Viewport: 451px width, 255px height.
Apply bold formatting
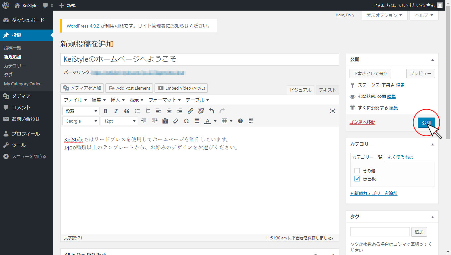point(105,111)
